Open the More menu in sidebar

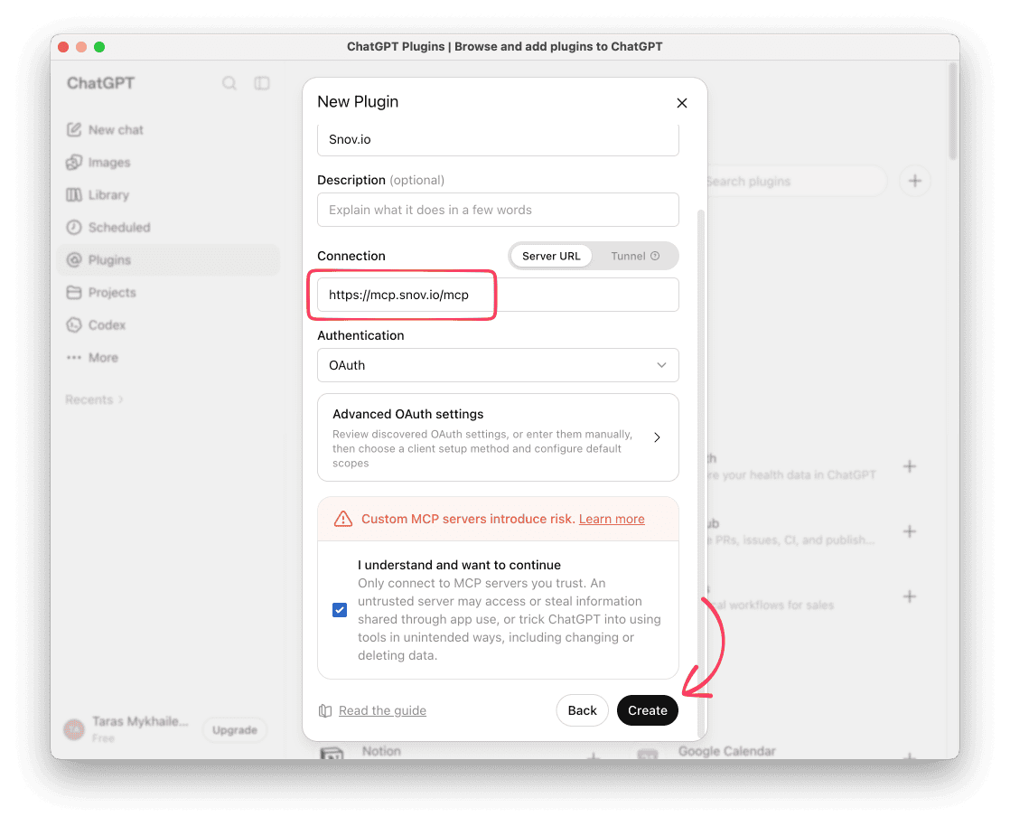[x=93, y=358]
